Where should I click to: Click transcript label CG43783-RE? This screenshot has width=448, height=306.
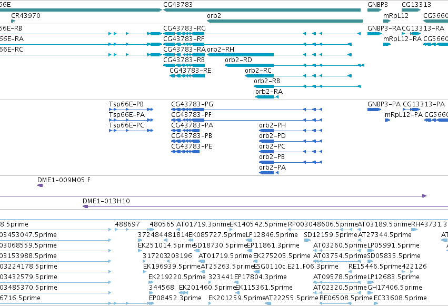[x=190, y=71]
